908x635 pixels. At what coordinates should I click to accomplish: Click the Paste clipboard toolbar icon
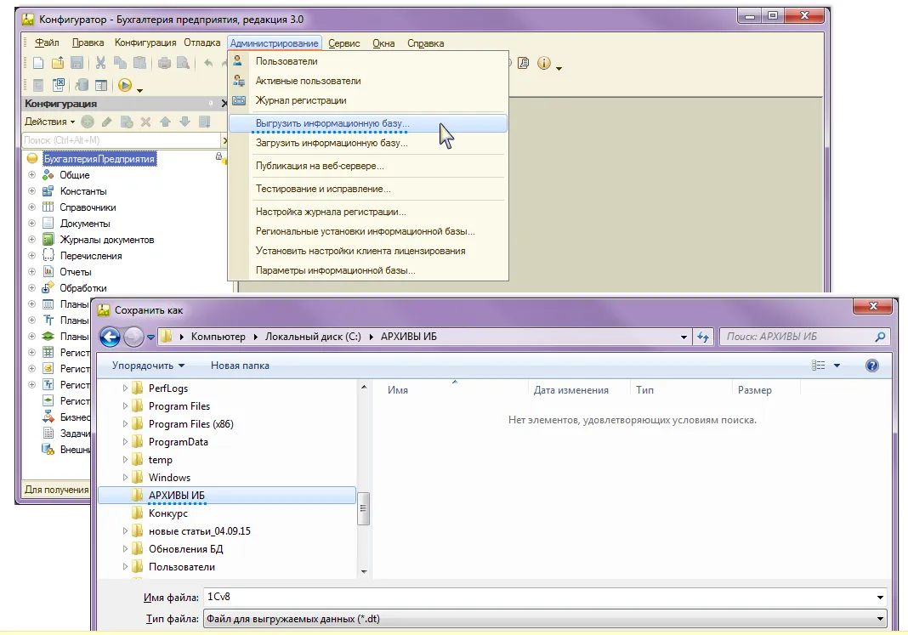click(139, 63)
